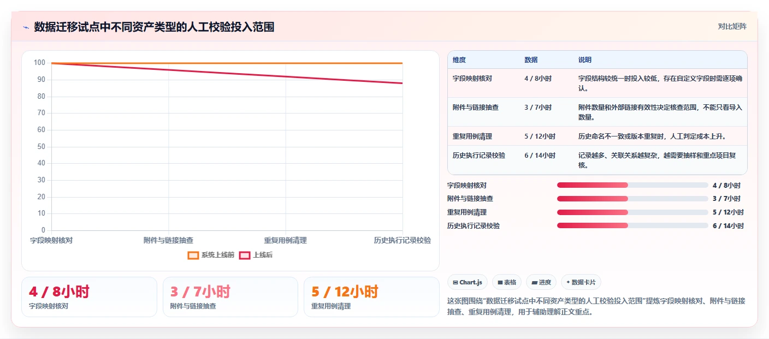Click the 说明 table column header
Image resolution: width=769 pixels, height=339 pixels.
[x=585, y=60]
